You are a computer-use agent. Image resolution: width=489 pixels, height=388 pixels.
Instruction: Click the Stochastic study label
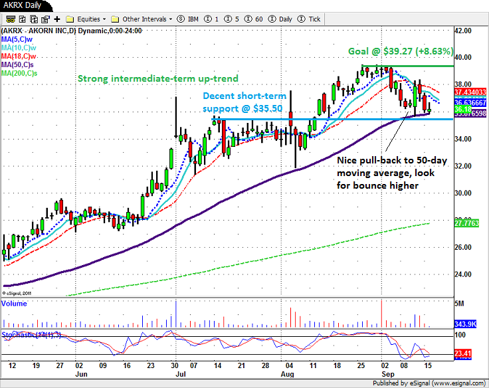click(31, 335)
